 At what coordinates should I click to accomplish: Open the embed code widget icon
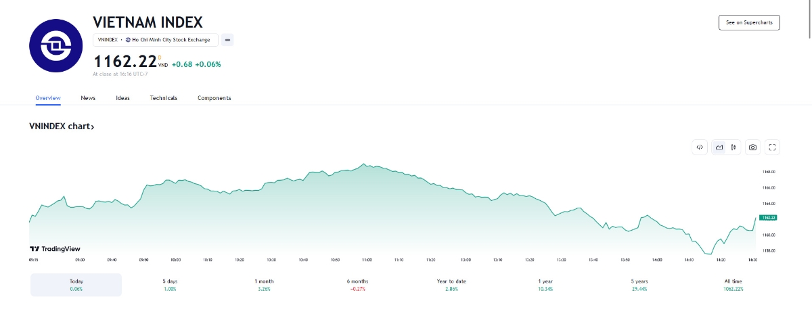click(x=700, y=147)
